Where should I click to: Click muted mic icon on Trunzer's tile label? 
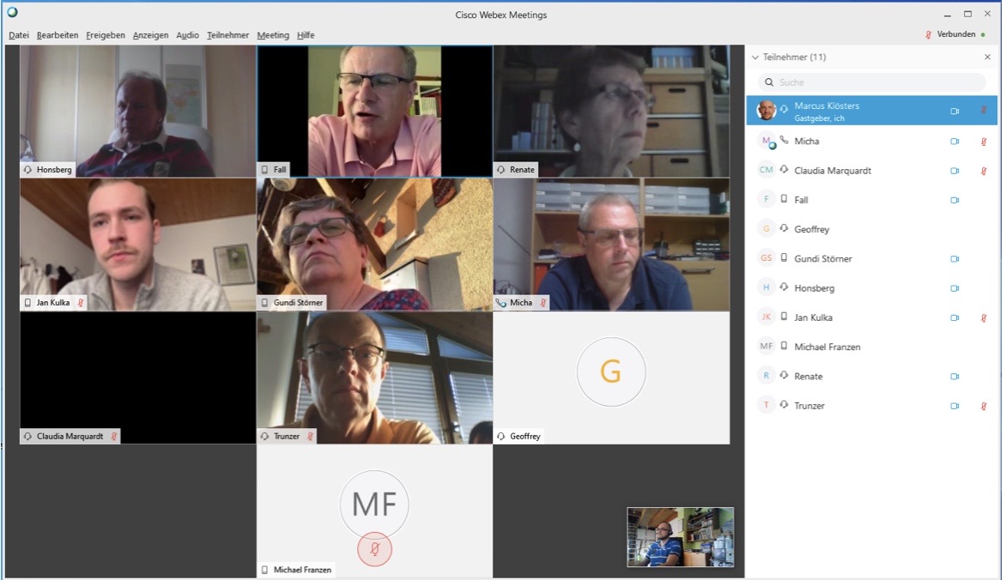click(x=310, y=436)
